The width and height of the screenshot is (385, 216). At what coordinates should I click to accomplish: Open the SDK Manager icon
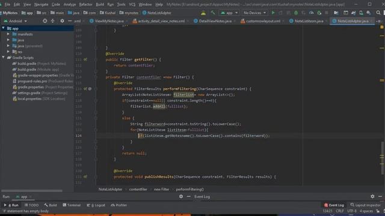[x=369, y=13]
